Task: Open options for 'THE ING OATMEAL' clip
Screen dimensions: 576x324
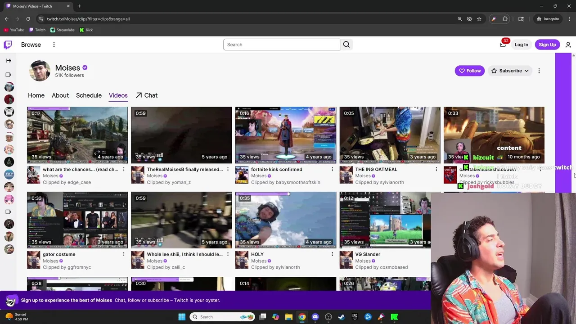Action: tap(436, 170)
